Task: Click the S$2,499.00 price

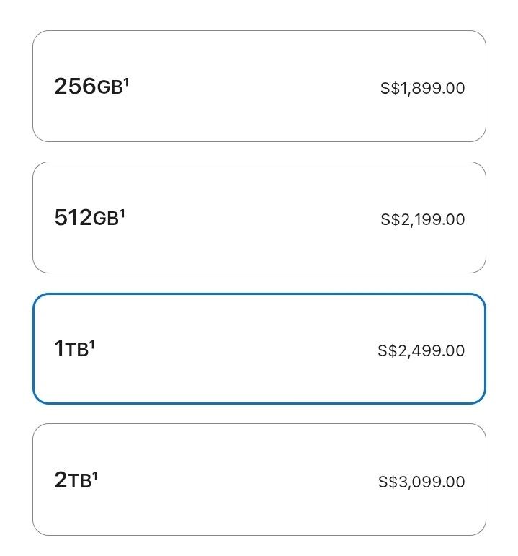Action: (x=421, y=351)
